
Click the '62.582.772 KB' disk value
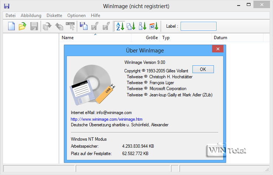pos(135,154)
